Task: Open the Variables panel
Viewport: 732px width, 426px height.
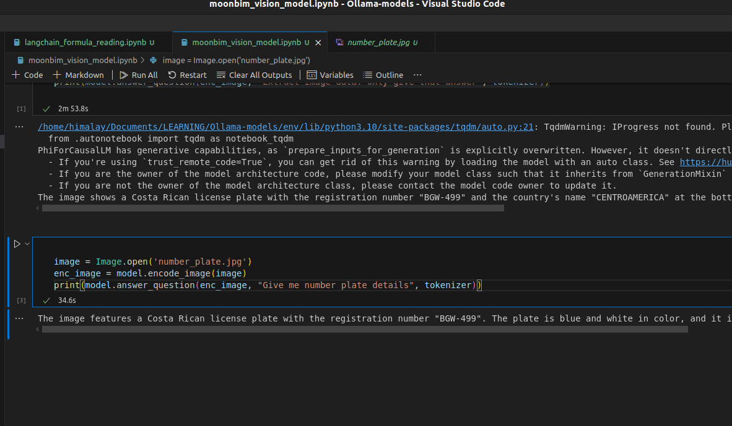Action: [x=330, y=75]
